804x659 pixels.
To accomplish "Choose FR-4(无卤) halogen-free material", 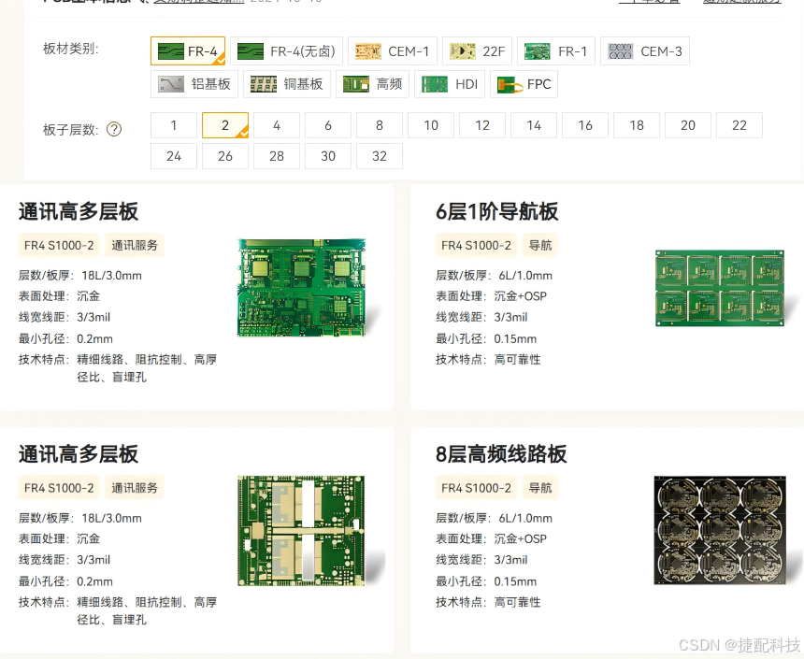I will tap(286, 50).
